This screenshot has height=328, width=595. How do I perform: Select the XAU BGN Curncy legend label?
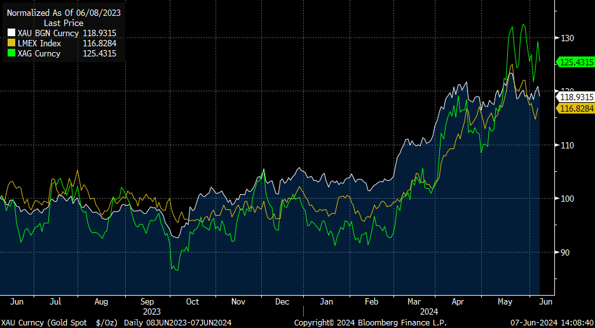tap(48, 33)
